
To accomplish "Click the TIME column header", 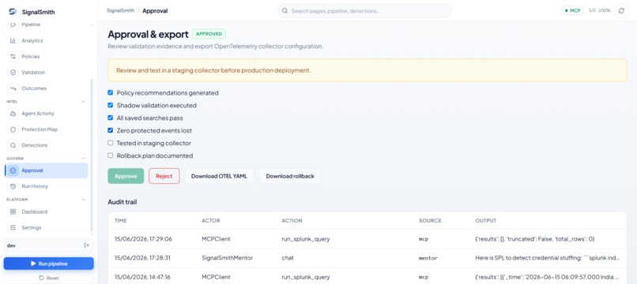I will pyautogui.click(x=121, y=221).
